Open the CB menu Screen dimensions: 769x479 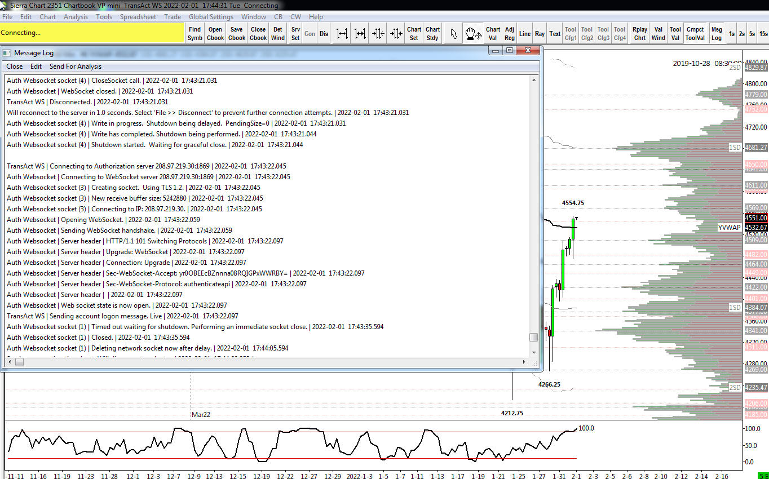279,17
